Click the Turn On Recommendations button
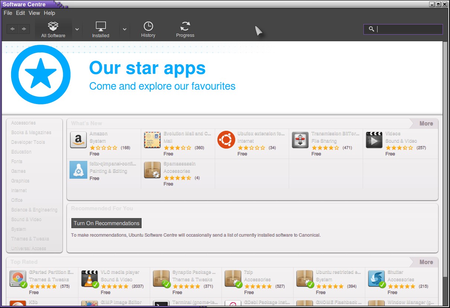This screenshot has height=308, width=450. 106,223
